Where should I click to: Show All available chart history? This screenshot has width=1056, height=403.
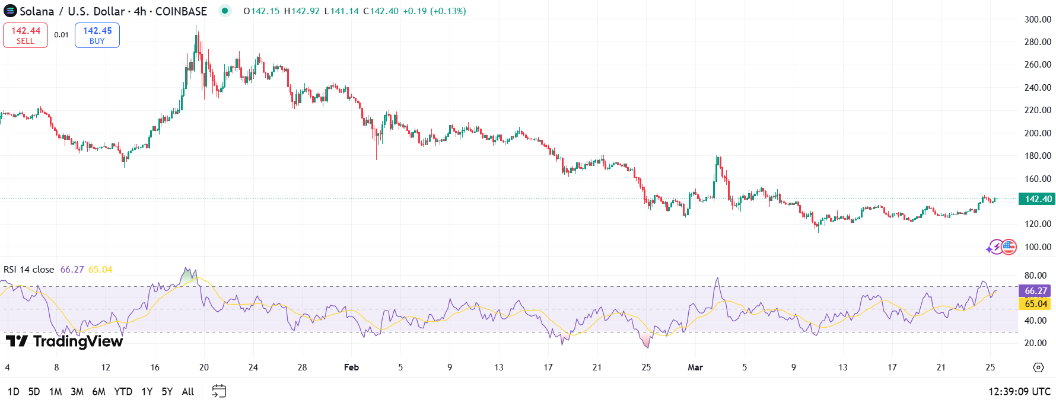point(187,392)
